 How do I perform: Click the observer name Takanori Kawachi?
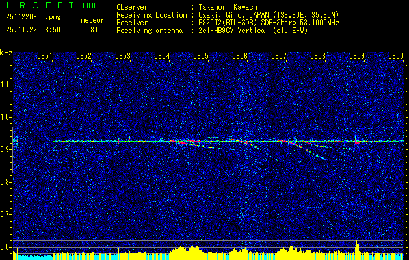tap(230, 7)
